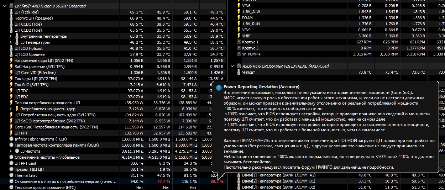Select ЦП SoC Энергопотребление (SVI2 TFN) label
The height and width of the screenshot is (190, 445).
click(49, 121)
